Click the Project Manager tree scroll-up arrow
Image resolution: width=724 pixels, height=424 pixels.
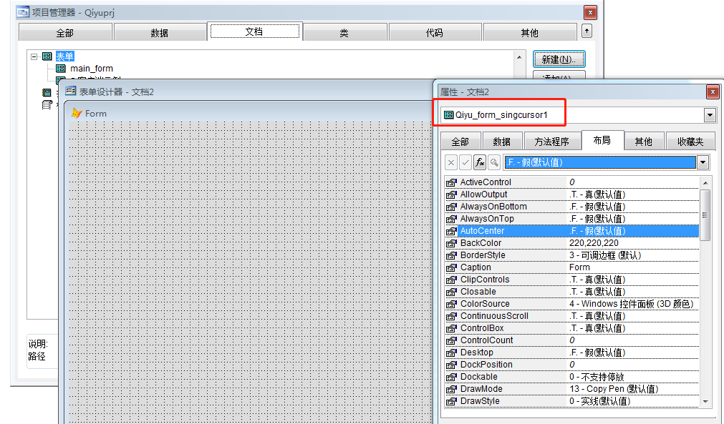pos(519,57)
